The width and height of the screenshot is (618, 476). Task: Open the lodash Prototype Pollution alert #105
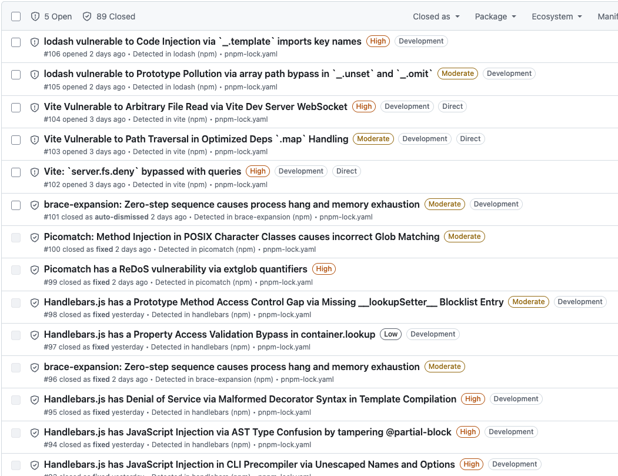click(x=235, y=74)
